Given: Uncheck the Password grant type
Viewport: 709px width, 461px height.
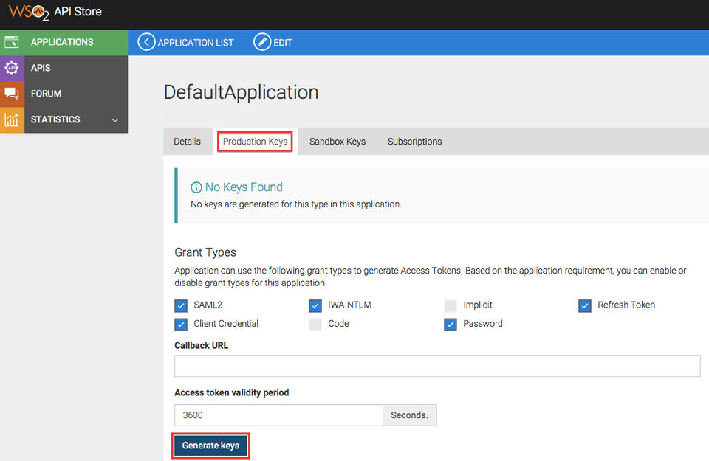Looking at the screenshot, I should click(451, 324).
